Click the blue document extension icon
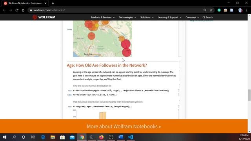251x141 pixels. point(231,10)
